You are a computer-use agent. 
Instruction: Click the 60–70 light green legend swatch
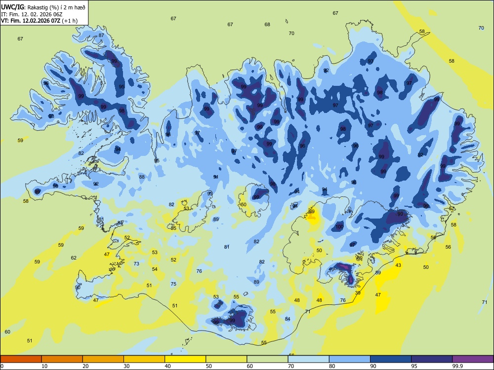(267, 359)
